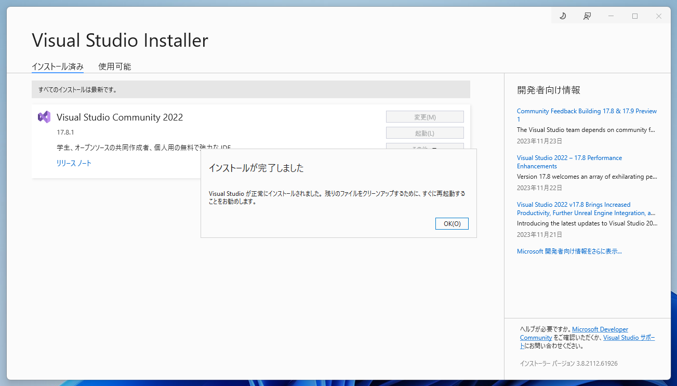Show more Microsoft 開発者向け情報
Screen dimensions: 677x386
click(569, 251)
